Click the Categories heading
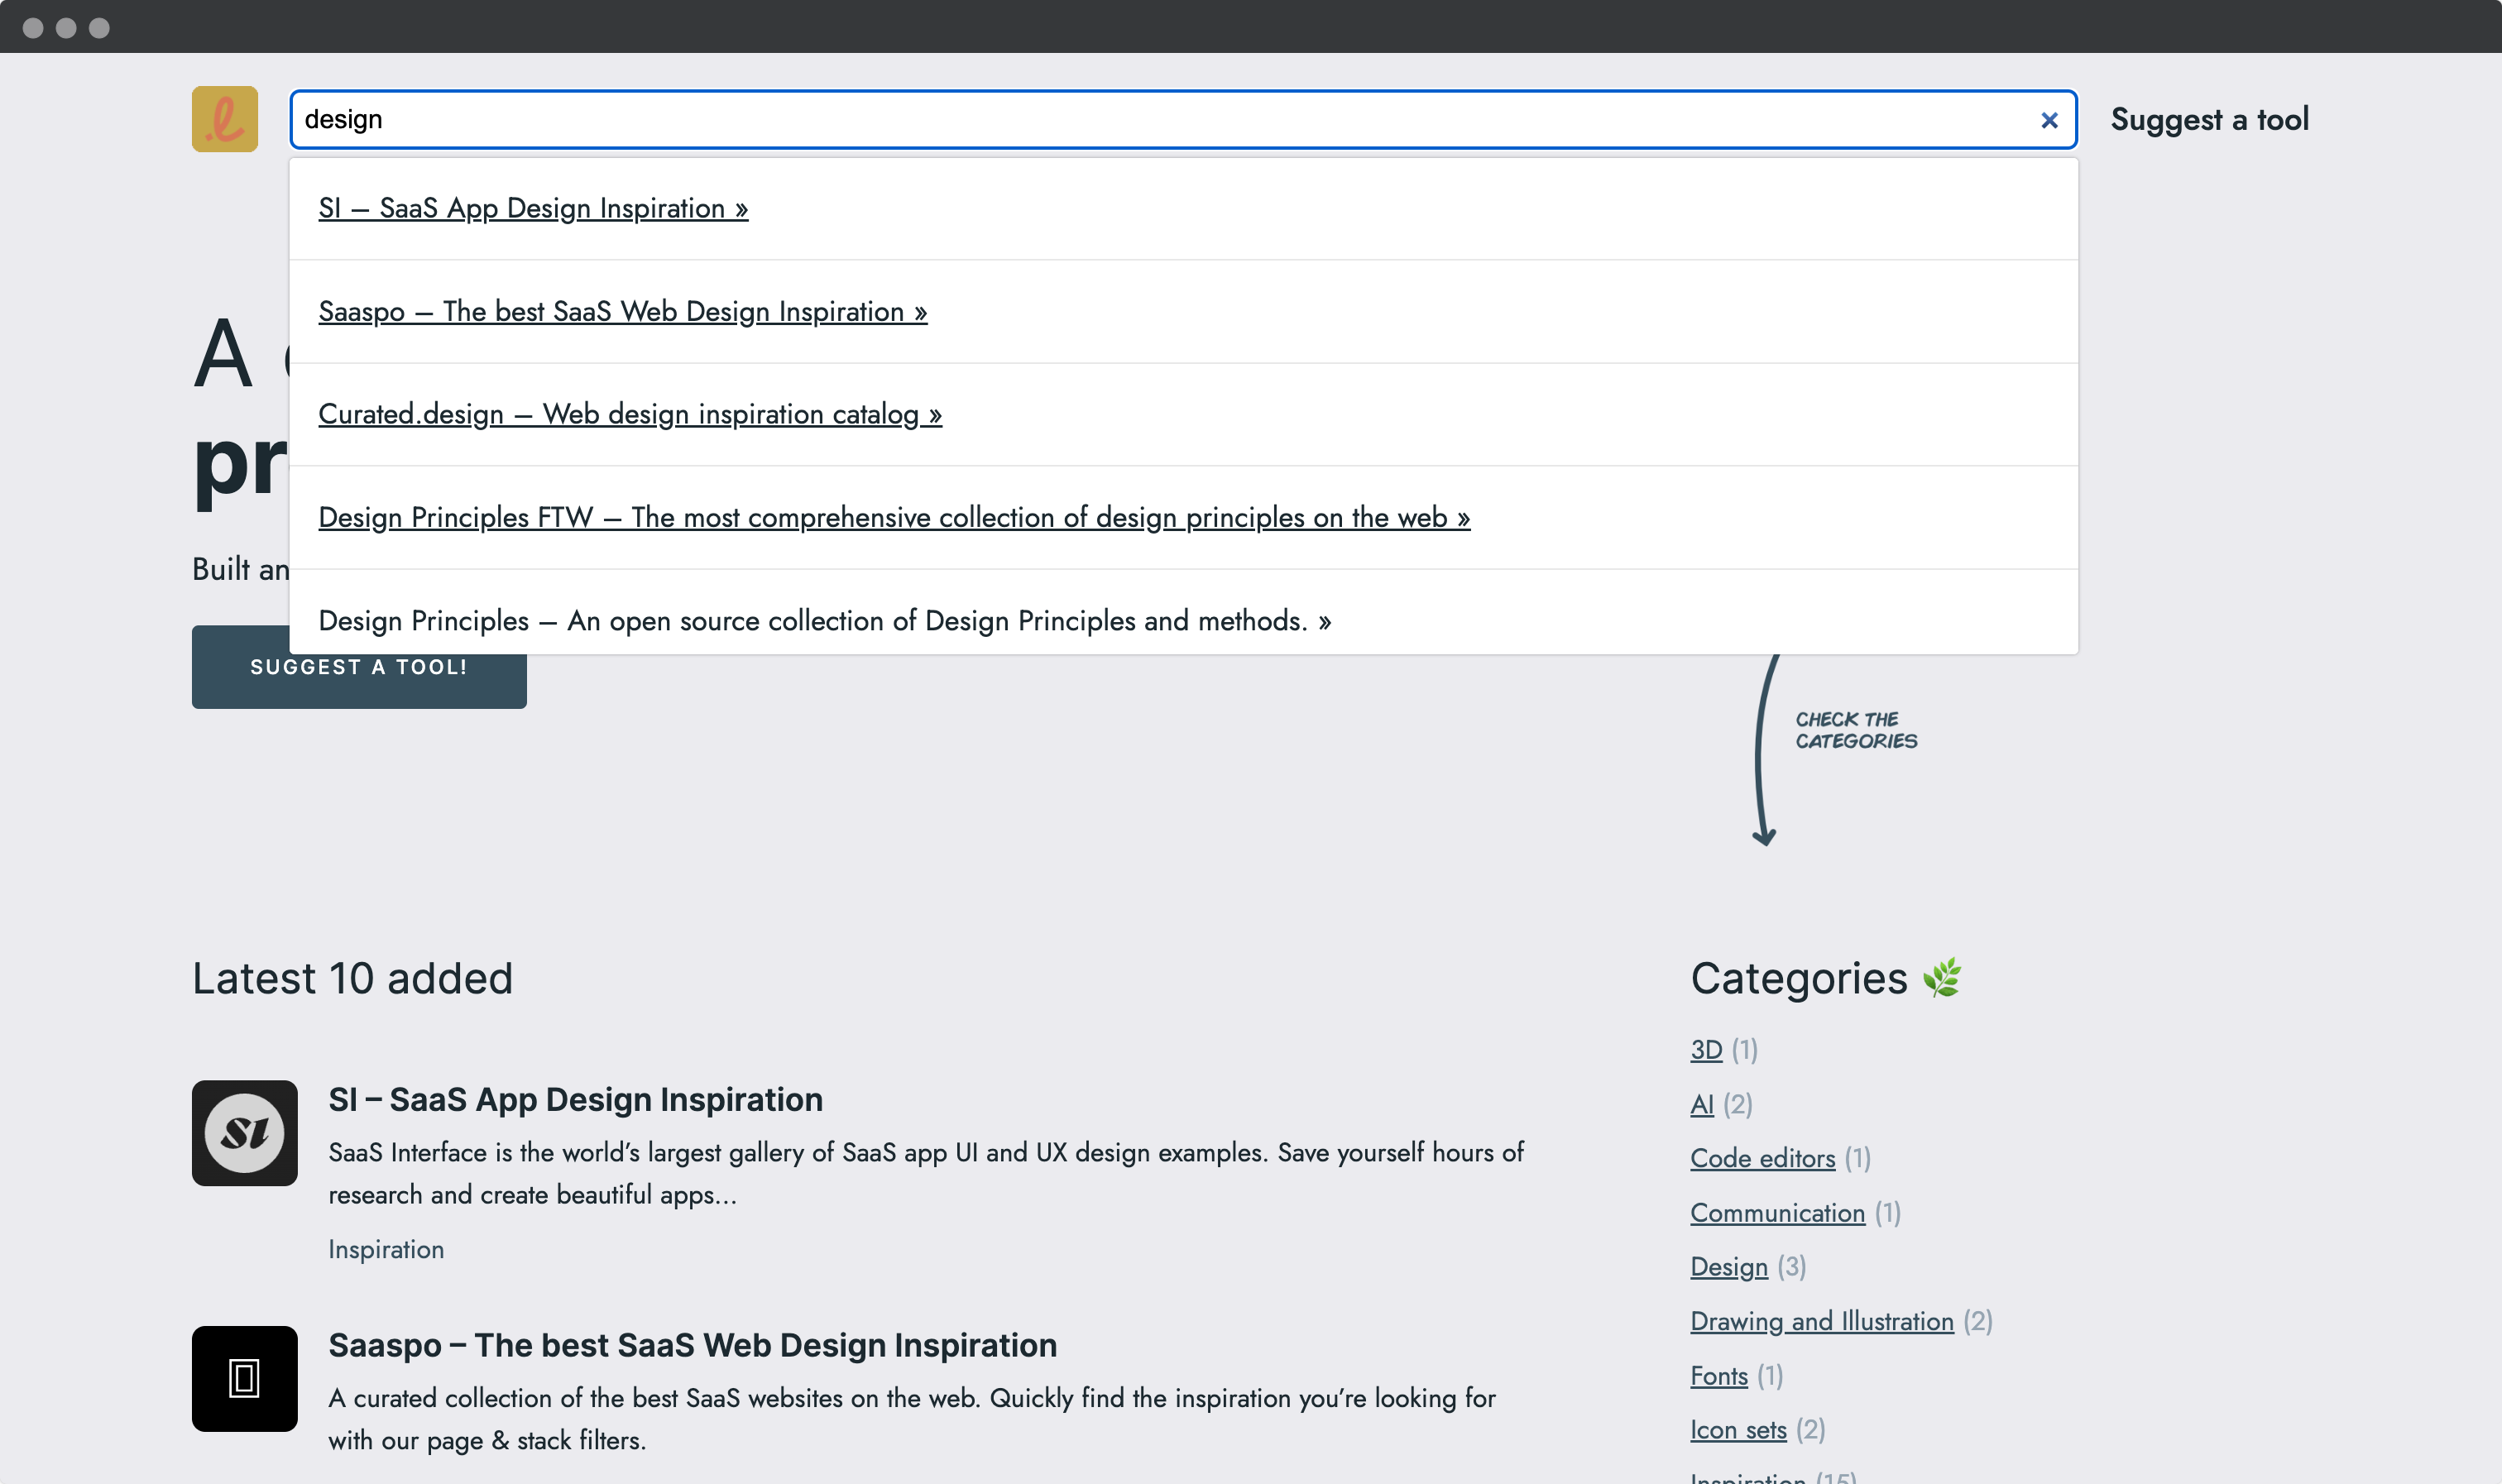 coord(1825,978)
